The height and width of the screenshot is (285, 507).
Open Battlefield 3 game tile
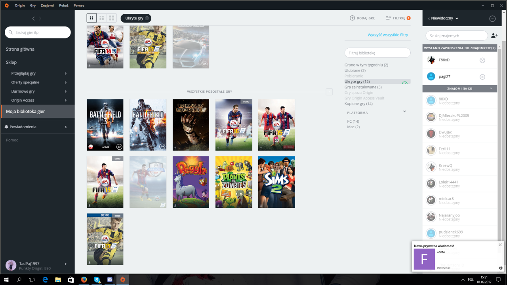point(105,125)
